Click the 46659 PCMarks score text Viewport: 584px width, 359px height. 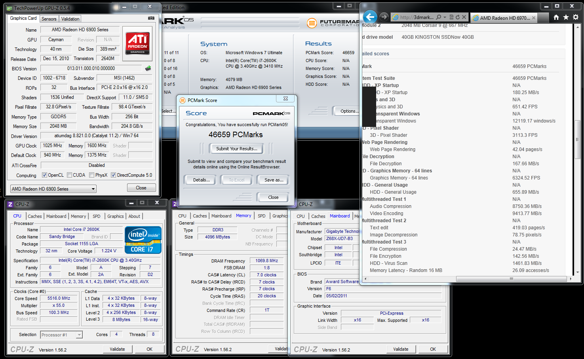[236, 135]
